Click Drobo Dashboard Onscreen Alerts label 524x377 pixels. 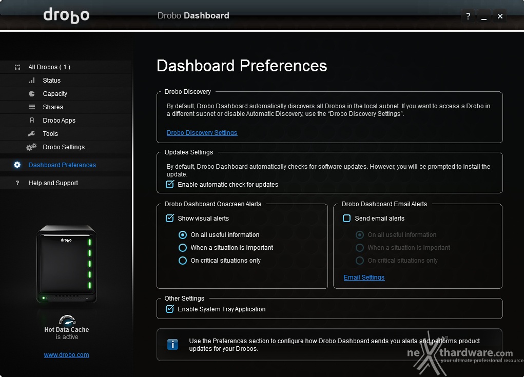(x=212, y=204)
